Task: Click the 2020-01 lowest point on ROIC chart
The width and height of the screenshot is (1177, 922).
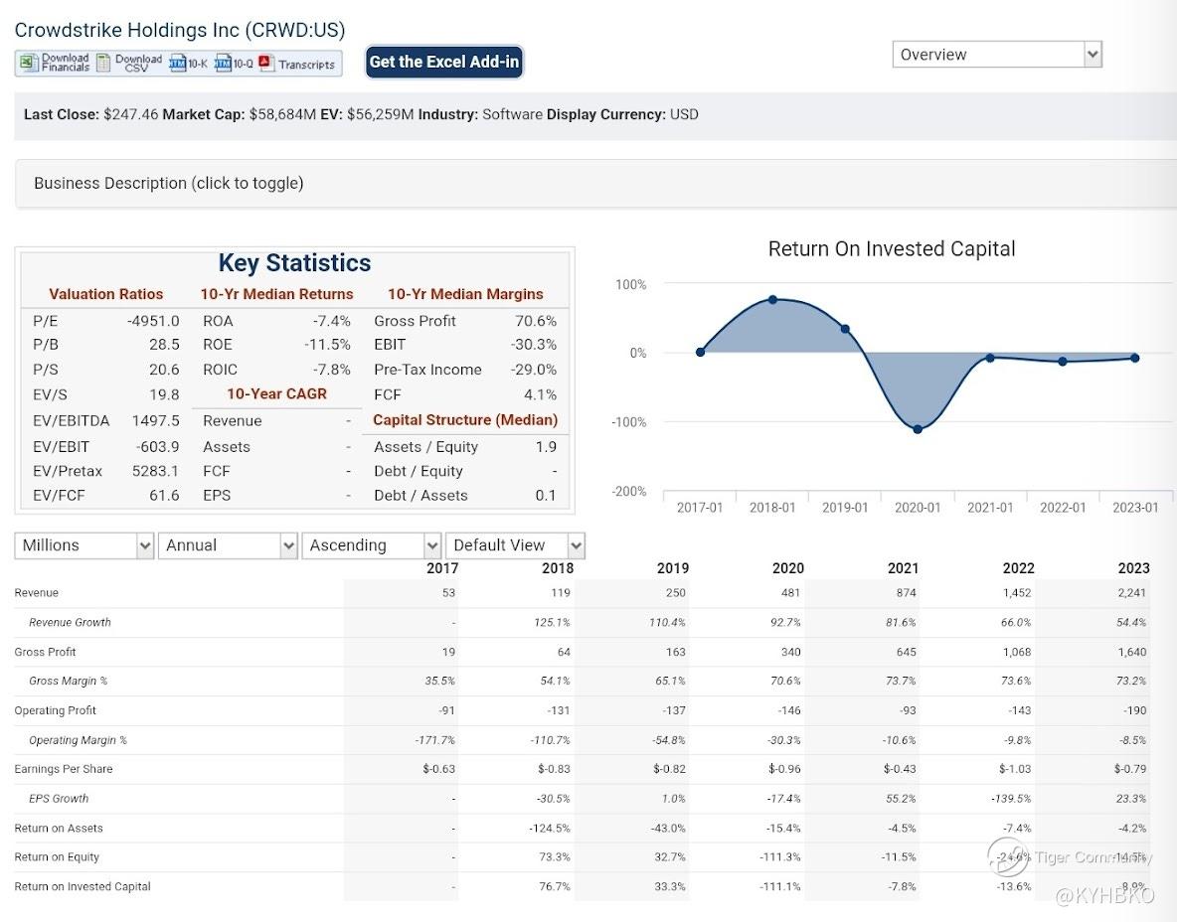Action: point(918,429)
